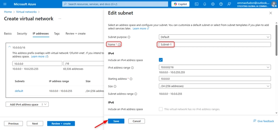The height and width of the screenshot is (130, 278).
Task: Uncheck Include an IPv4 address space
Action: click(161, 60)
